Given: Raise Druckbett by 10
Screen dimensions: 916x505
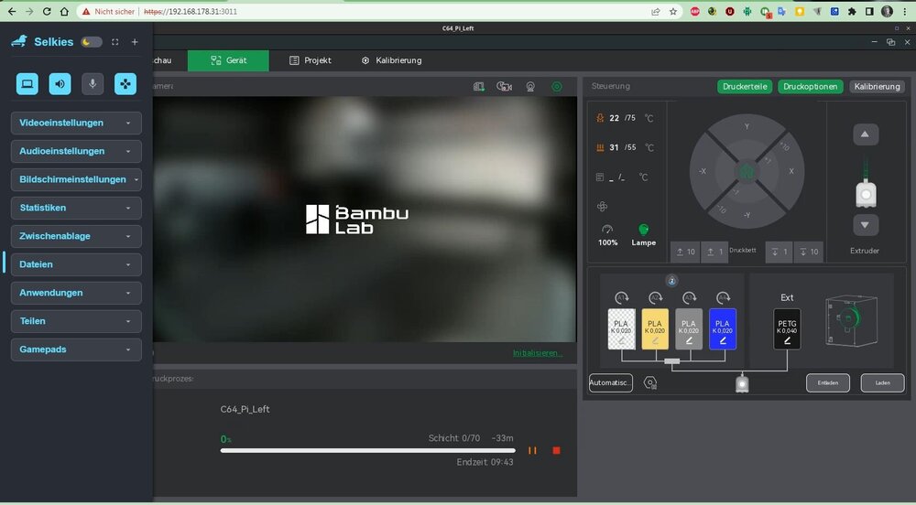Looking at the screenshot, I should [x=685, y=252].
